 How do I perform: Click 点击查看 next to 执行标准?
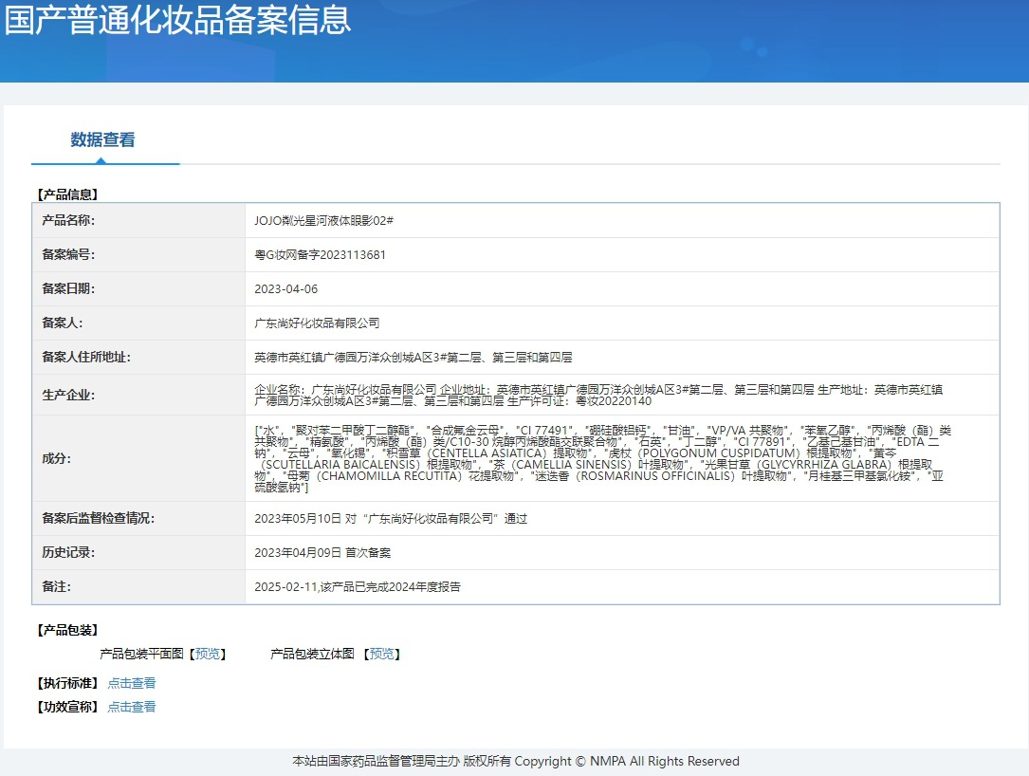click(131, 683)
